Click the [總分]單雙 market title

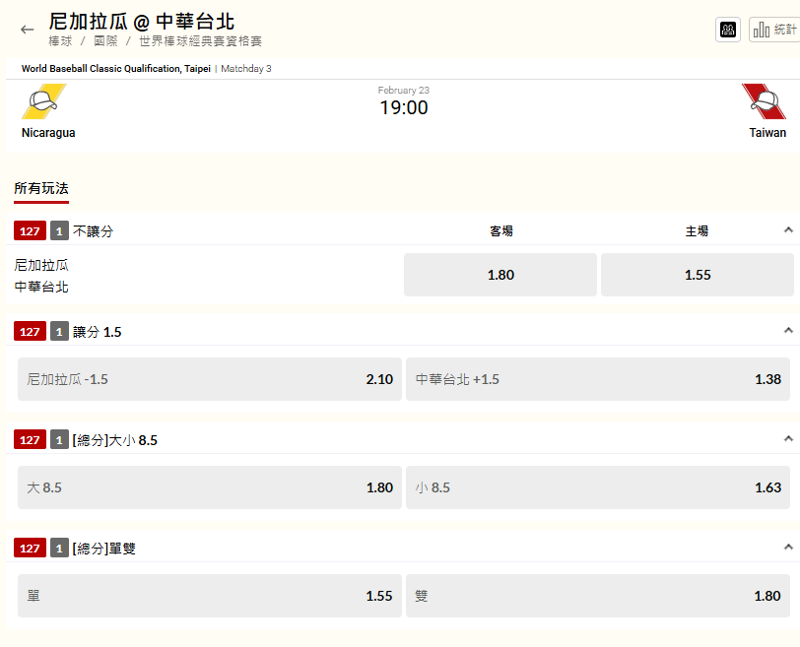(x=104, y=549)
